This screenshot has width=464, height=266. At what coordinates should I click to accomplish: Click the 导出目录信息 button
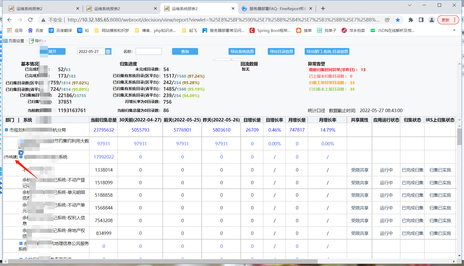[x=281, y=51]
